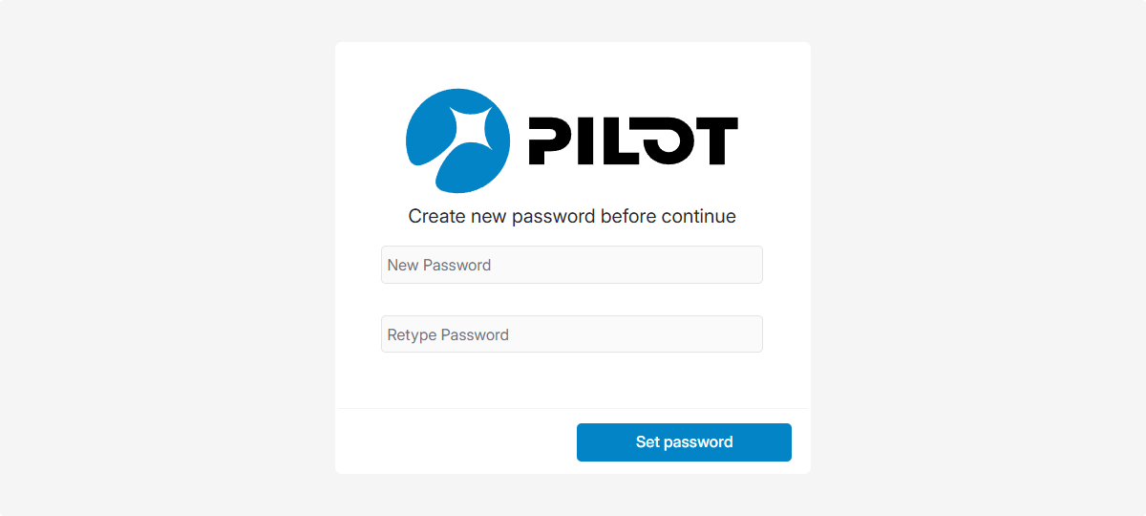The height and width of the screenshot is (516, 1146).
Task: Click the "New Password" placeholder text
Action: click(439, 266)
